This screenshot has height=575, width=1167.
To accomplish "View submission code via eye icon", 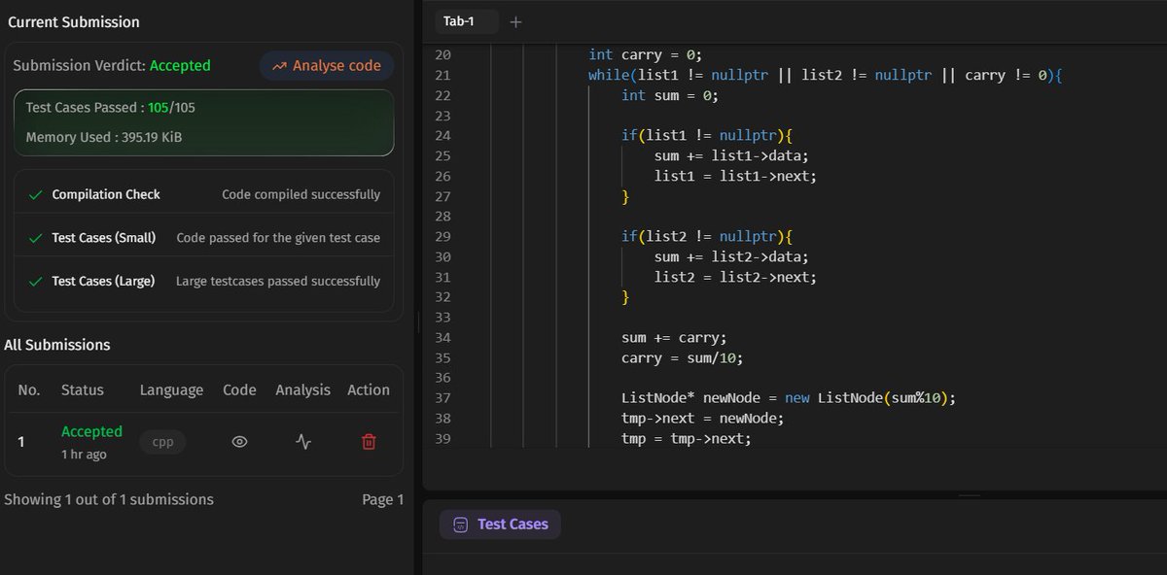I will [239, 442].
